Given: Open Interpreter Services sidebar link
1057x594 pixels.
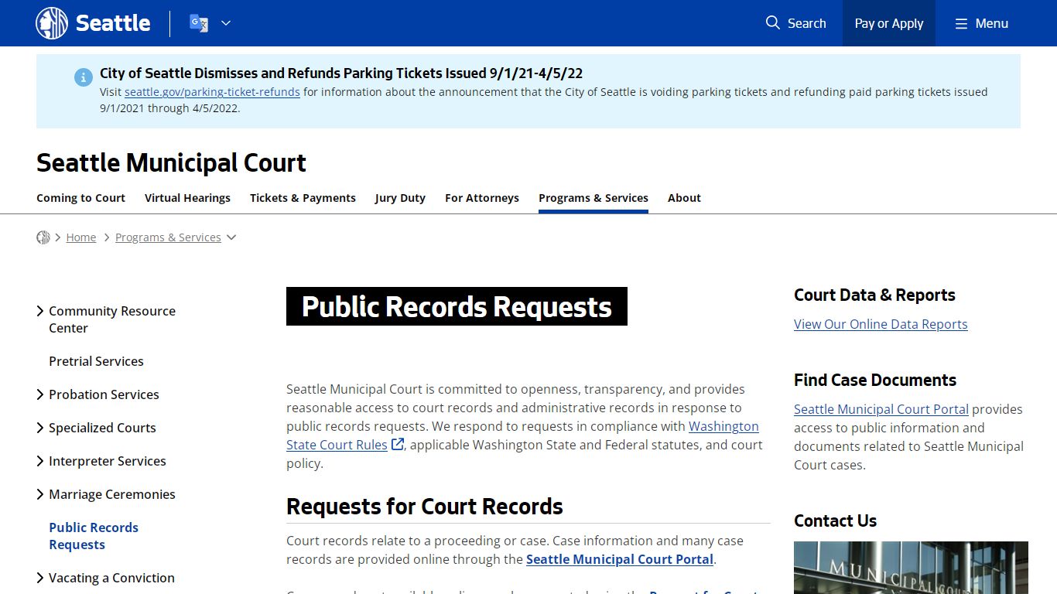Looking at the screenshot, I should click(108, 461).
